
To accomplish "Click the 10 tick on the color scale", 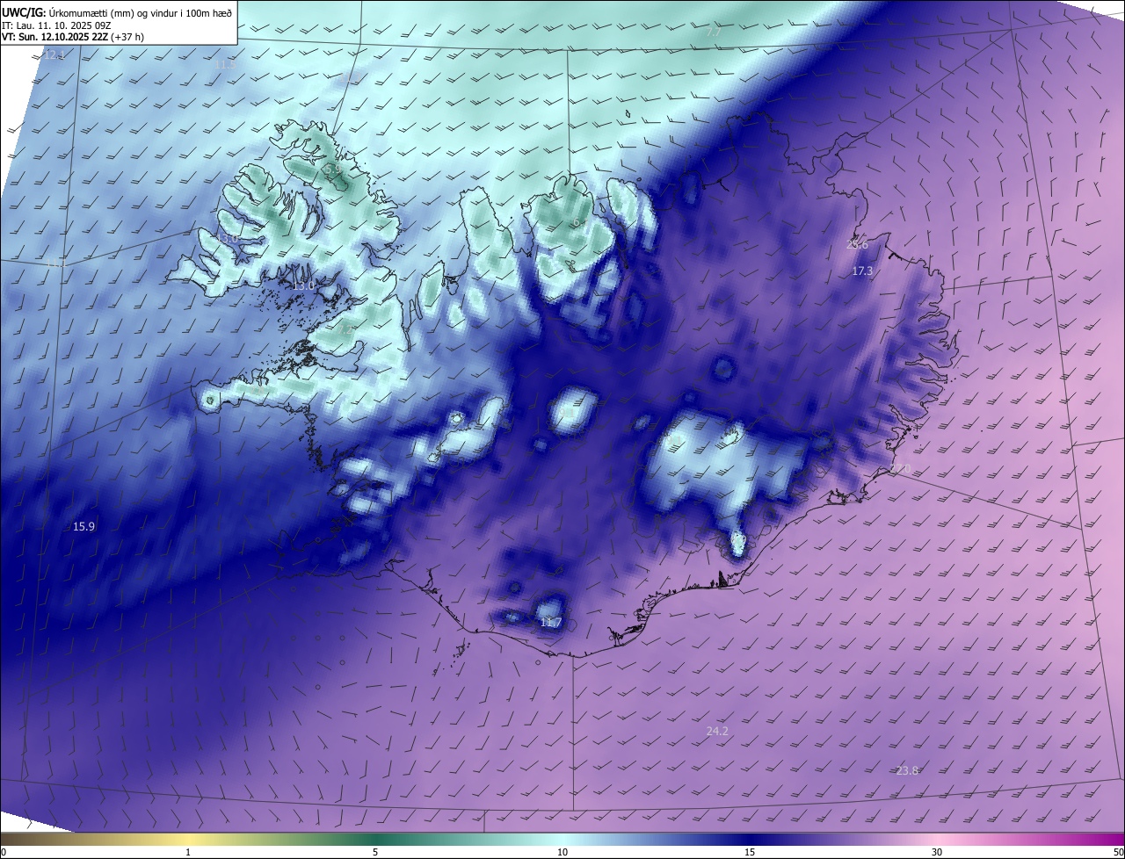I will 562,852.
